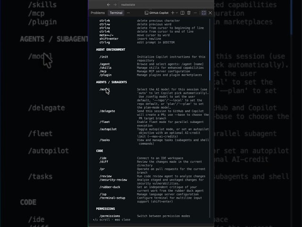This screenshot has width=302, height=227.
Task: Click the shift+enter shortcut text
Action: click(109, 39)
